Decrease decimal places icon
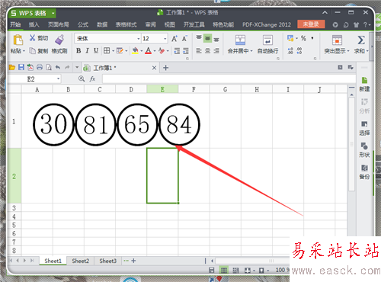Viewport: 381px width, 282px height. [x=299, y=51]
